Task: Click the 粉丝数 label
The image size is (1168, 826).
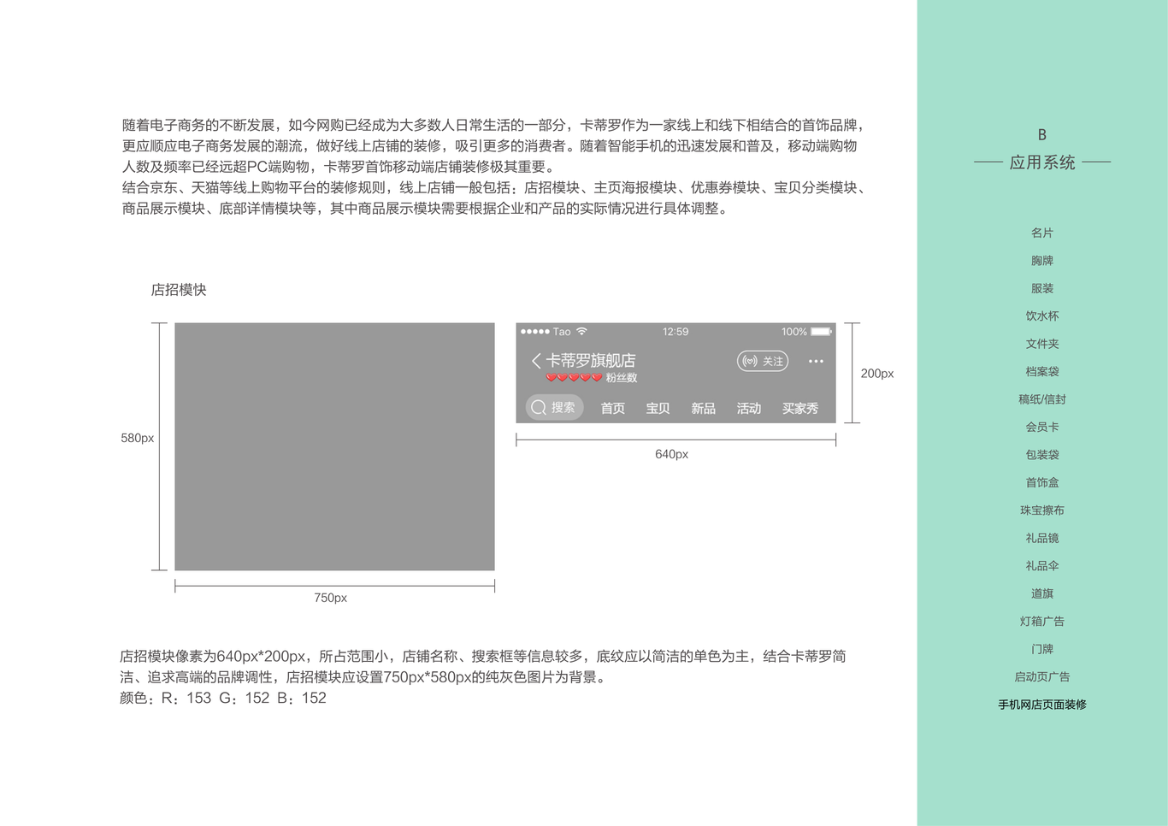Action: [x=622, y=378]
